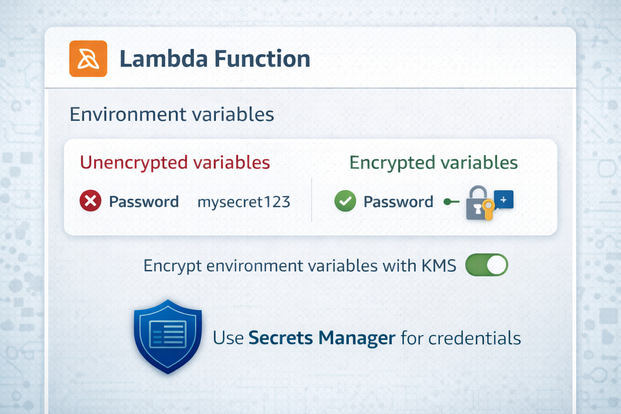Click the green connector dot beside encrypted Password
Screen dimensions: 621x414
[447, 201]
